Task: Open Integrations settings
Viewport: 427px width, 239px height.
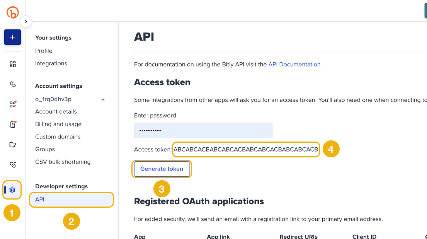Action: 51,63
